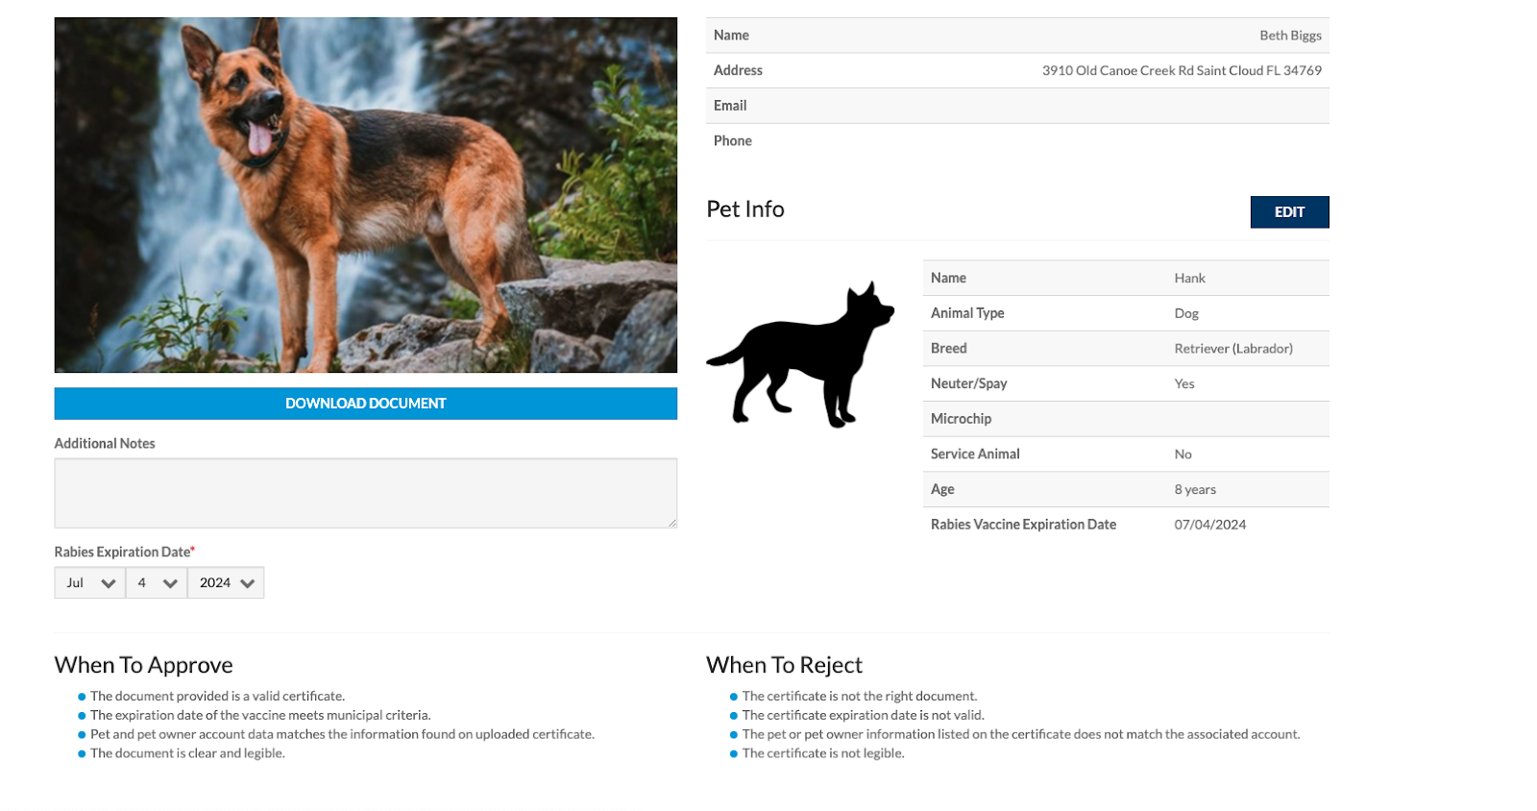Click the notes box resize handle
The image size is (1537, 811).
[672, 523]
